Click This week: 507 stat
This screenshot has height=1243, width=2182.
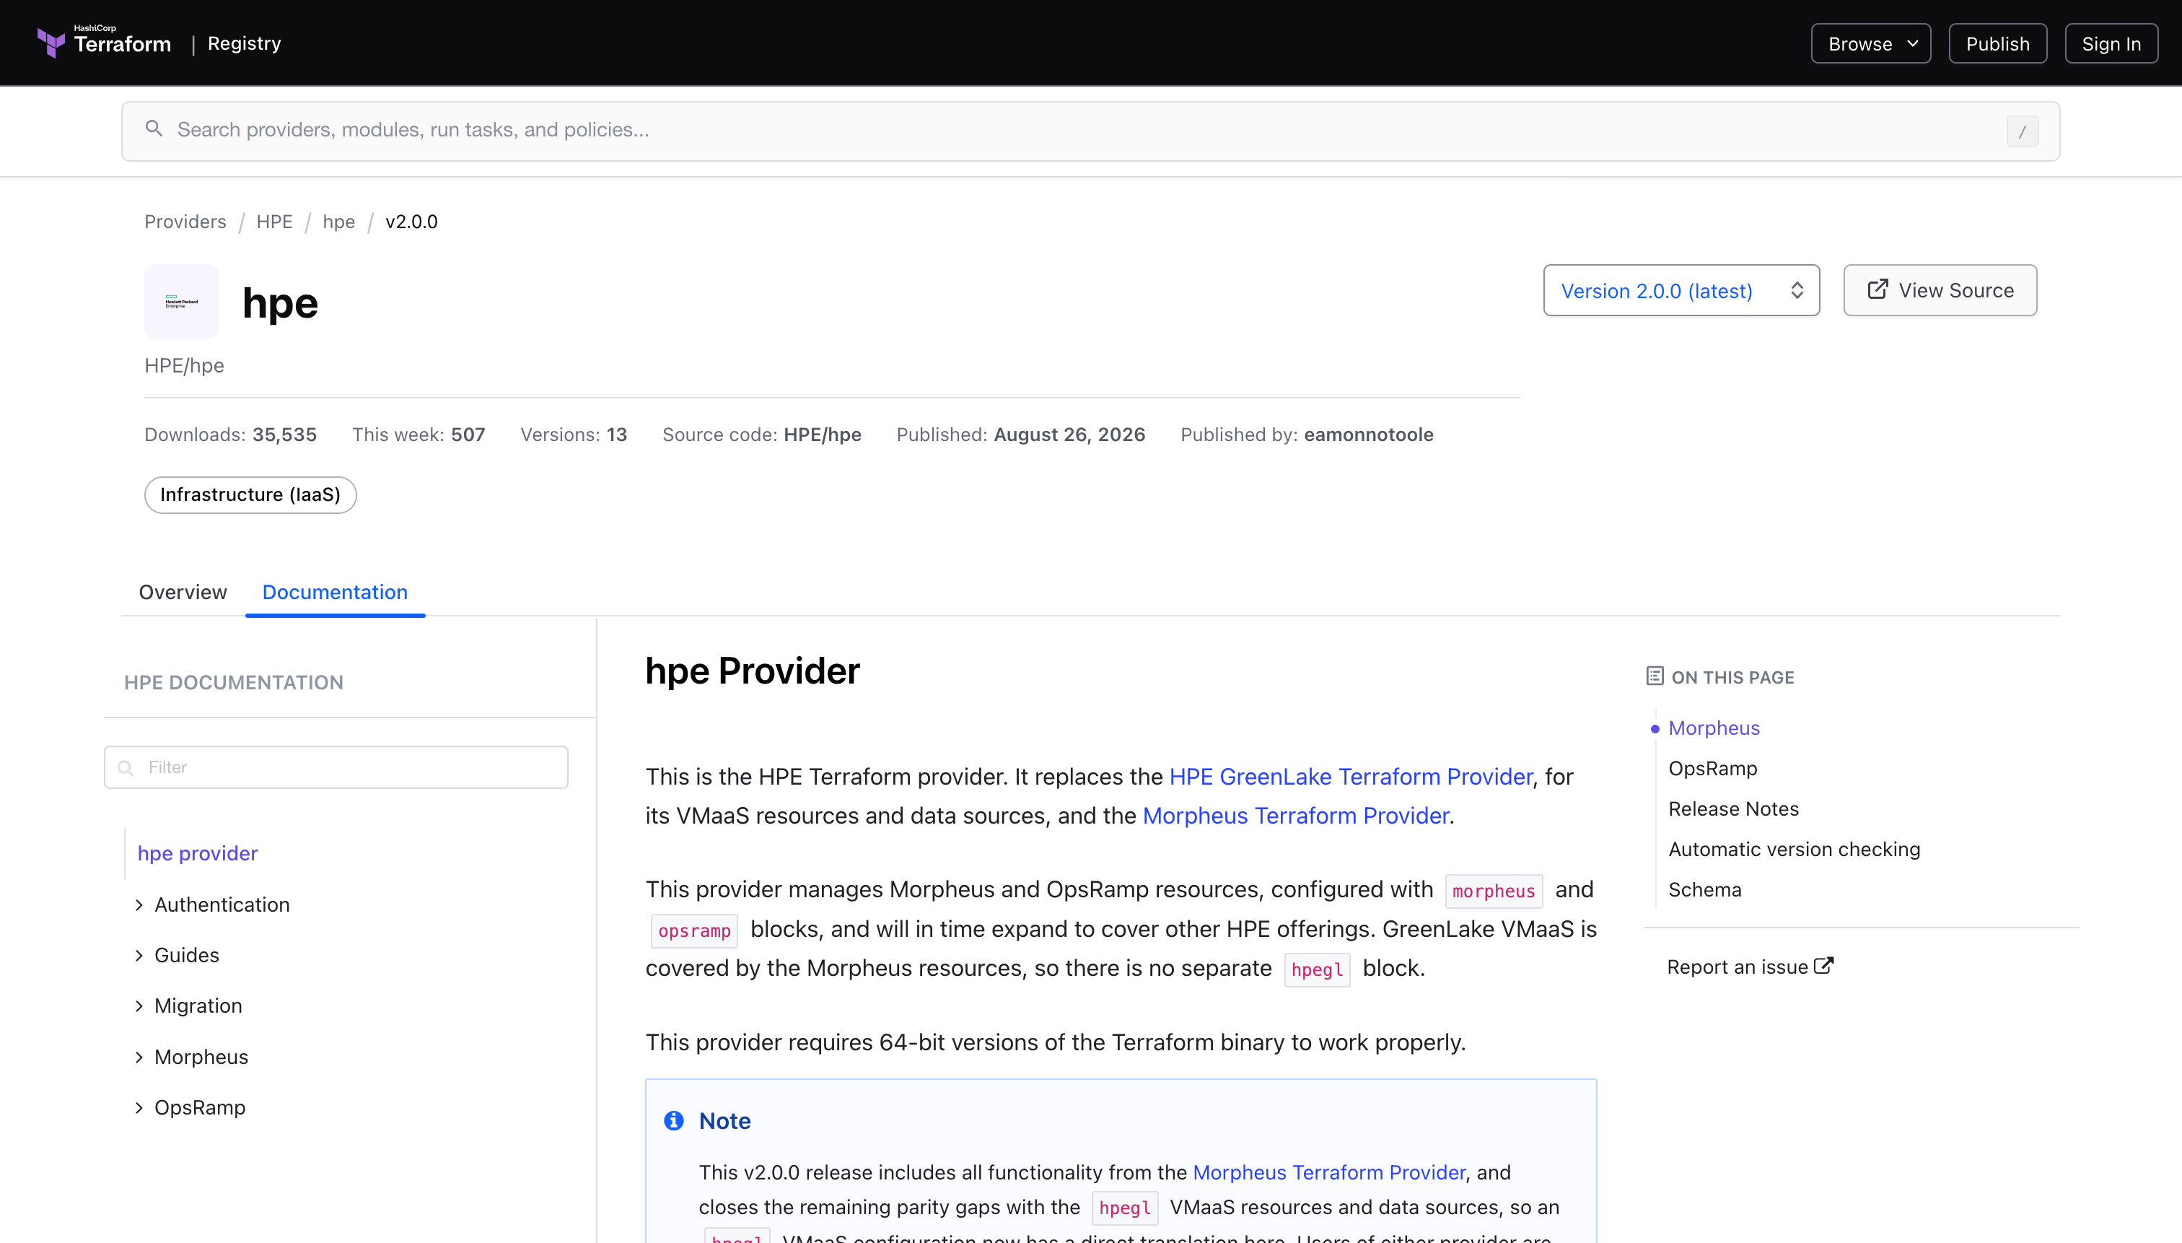[418, 434]
